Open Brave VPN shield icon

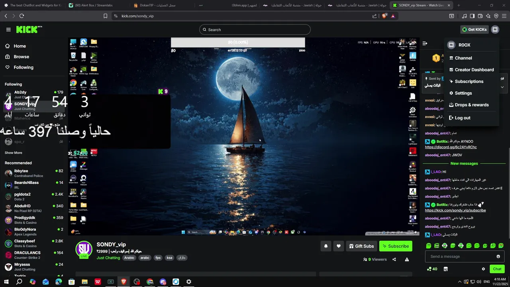tap(496, 16)
